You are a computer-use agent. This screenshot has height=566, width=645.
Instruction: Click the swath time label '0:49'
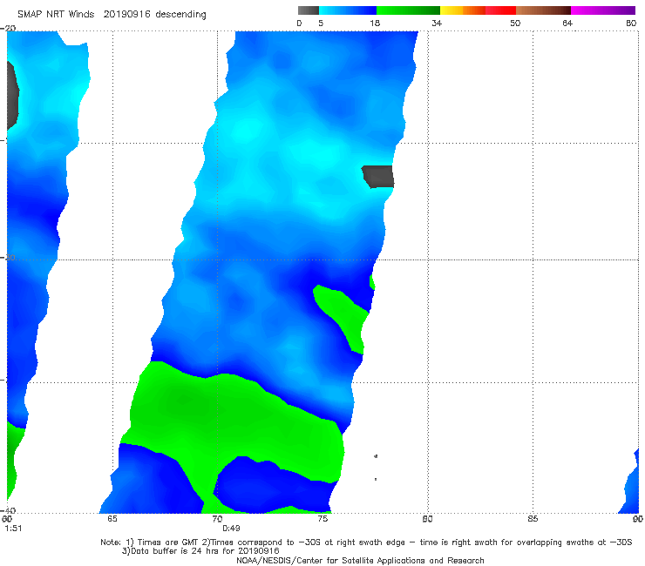(231, 529)
